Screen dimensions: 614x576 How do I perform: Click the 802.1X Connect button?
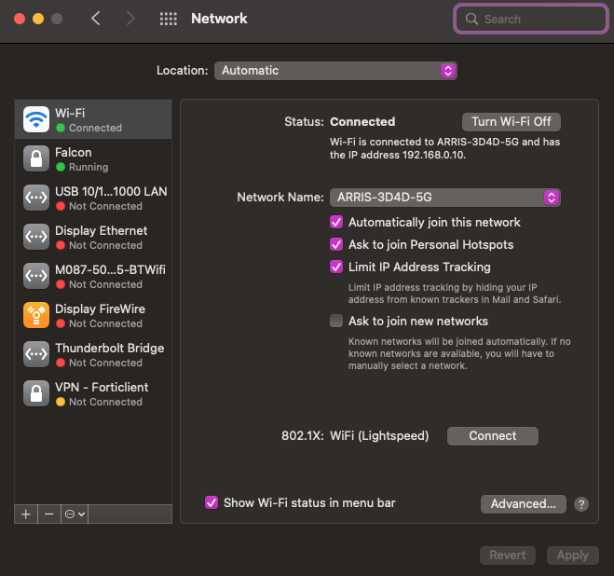pyautogui.click(x=493, y=436)
